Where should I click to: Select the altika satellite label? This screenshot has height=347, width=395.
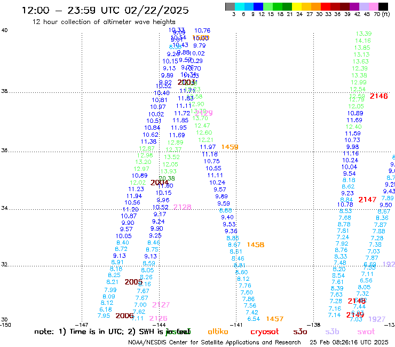[218, 332]
